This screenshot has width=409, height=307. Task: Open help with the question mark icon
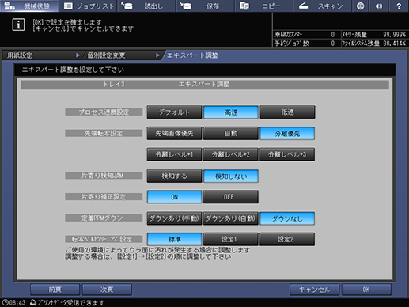tap(399, 6)
